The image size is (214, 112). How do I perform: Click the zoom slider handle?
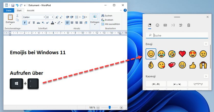tap(110, 107)
